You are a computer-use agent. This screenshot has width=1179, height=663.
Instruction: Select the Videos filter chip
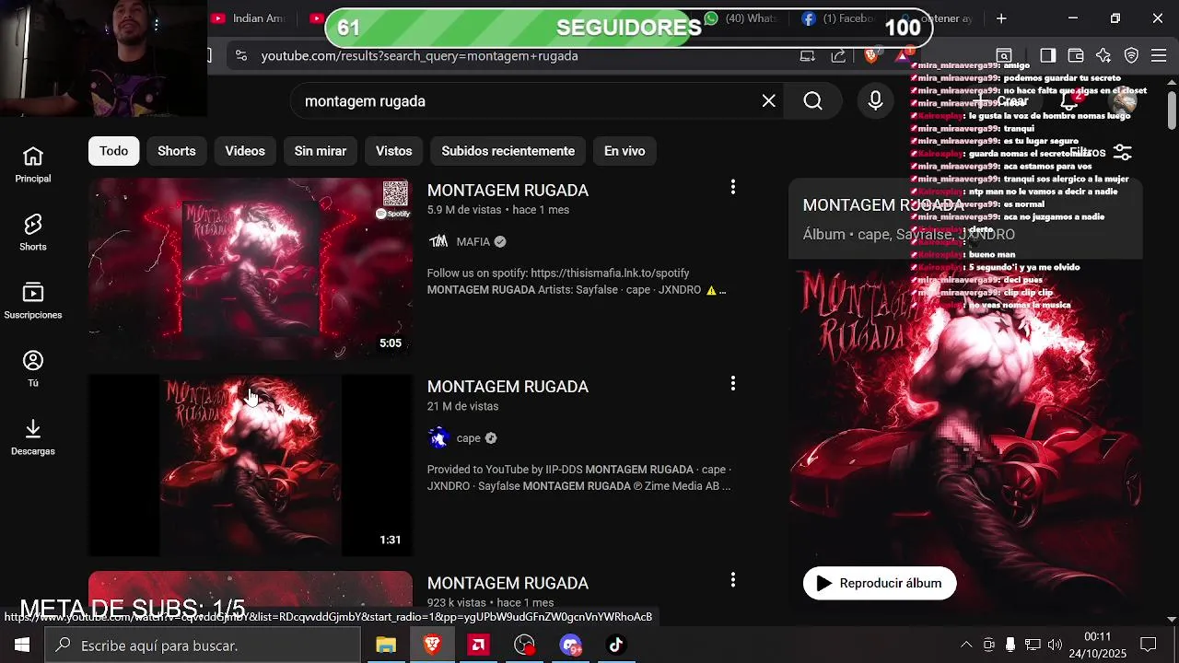(245, 151)
